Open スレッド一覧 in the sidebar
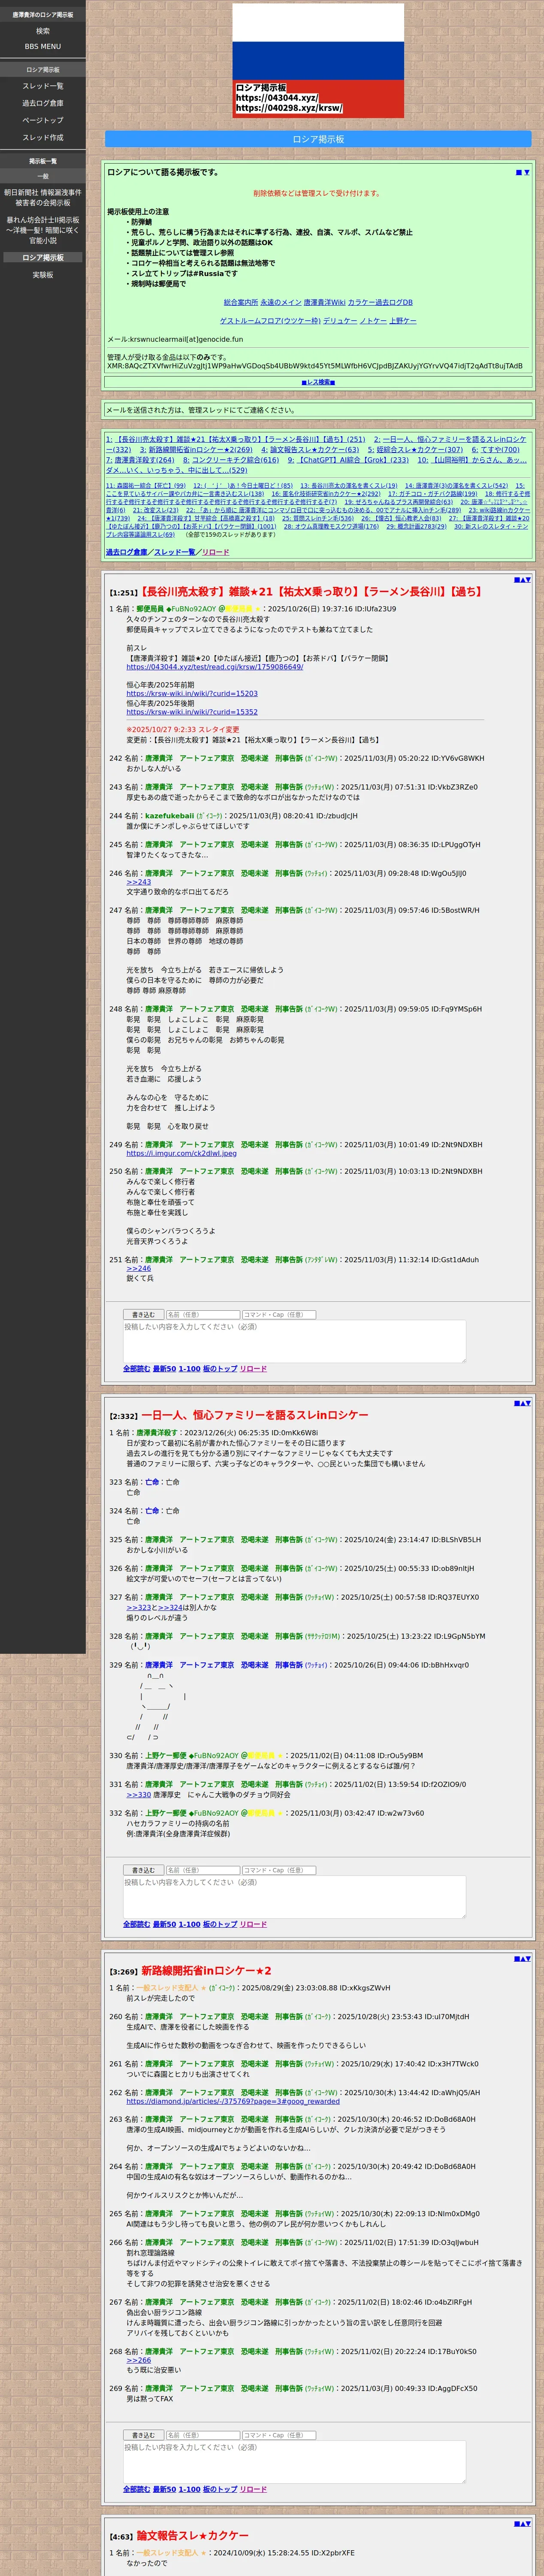The image size is (544, 2576). tap(43, 86)
